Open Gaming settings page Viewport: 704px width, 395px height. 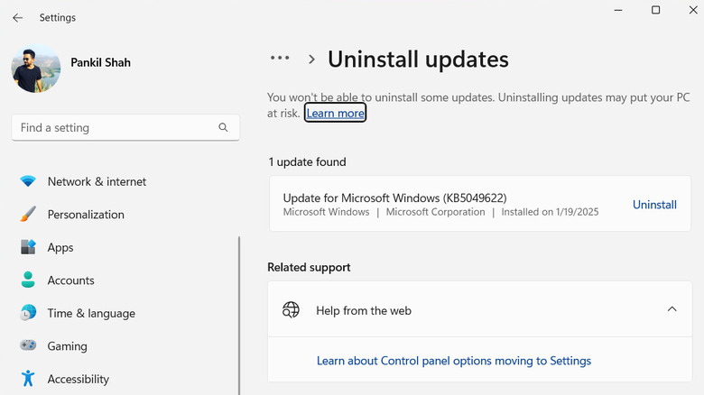point(68,346)
